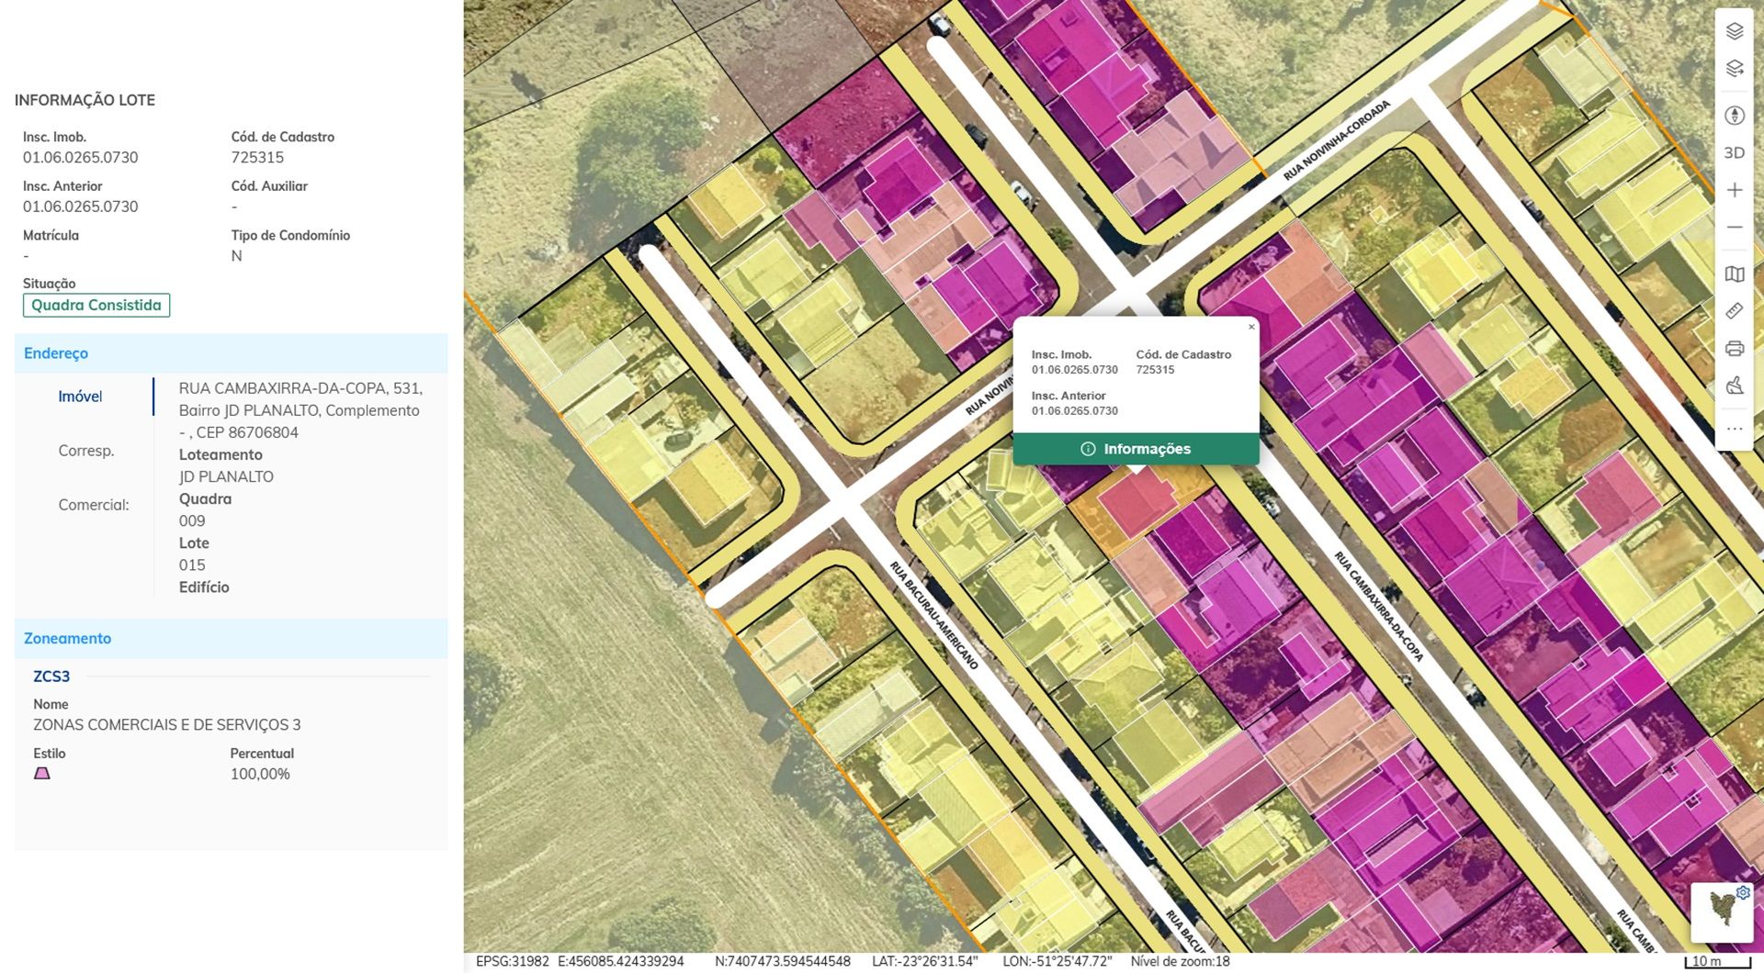Click the INFORMAÇÃO LOTE heading
Image resolution: width=1764 pixels, height=973 pixels.
(x=85, y=100)
